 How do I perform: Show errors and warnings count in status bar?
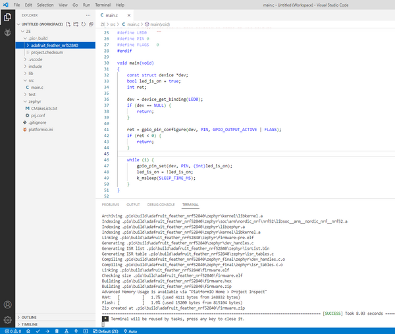[13, 331]
